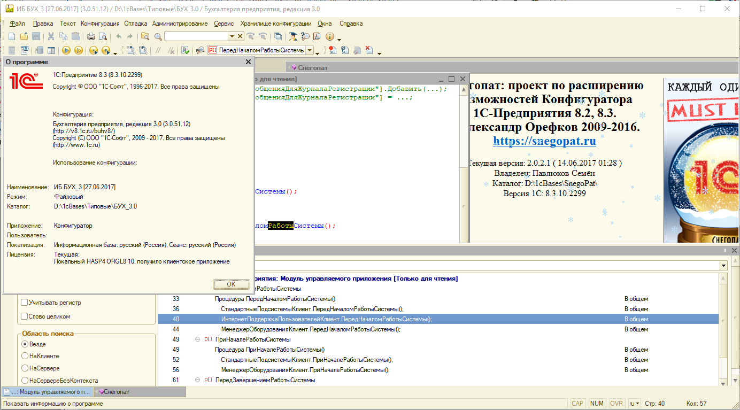740x410 pixels.
Task: Click the first yellow Start debugging play icon
Action: pyautogui.click(x=66, y=50)
